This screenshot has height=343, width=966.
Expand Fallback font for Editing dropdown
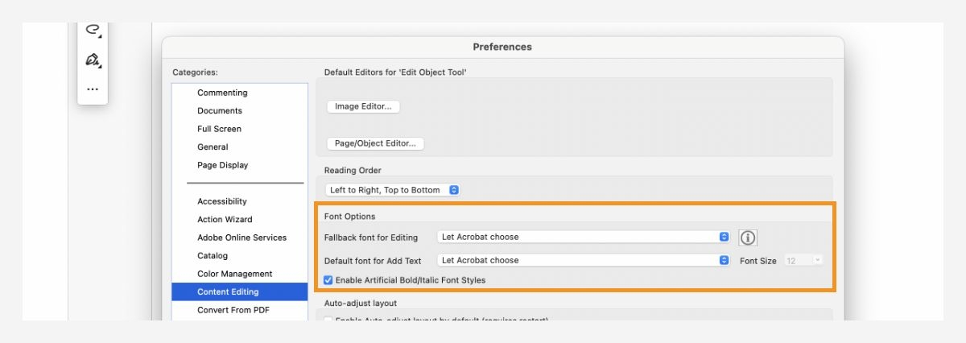coord(584,238)
